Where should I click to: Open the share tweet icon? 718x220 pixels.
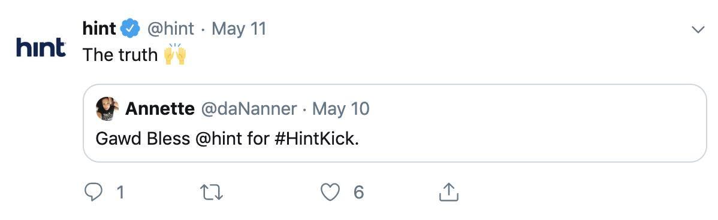[449, 192]
